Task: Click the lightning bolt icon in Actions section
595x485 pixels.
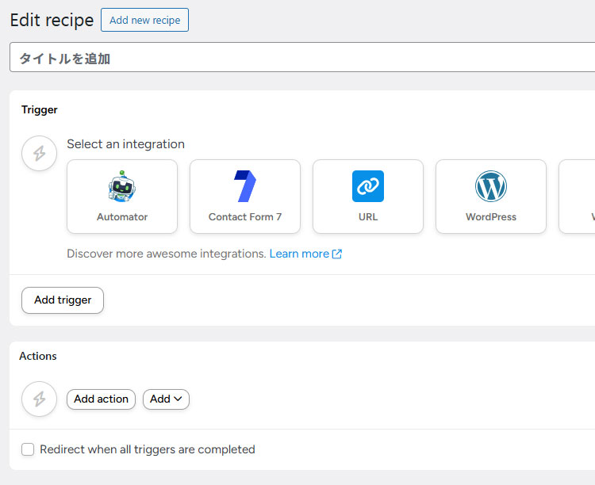Action: pyautogui.click(x=39, y=399)
